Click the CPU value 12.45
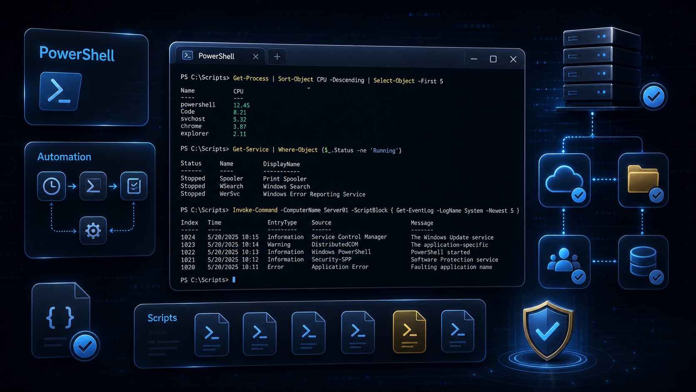 (x=241, y=105)
